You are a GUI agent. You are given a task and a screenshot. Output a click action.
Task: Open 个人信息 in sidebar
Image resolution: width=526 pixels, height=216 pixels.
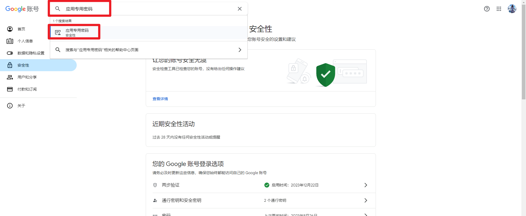click(38, 41)
